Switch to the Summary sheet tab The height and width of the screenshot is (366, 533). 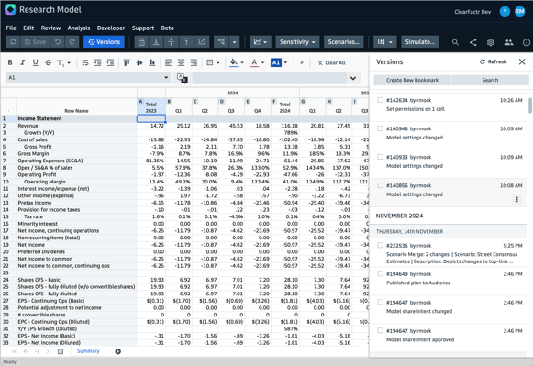tap(88, 351)
